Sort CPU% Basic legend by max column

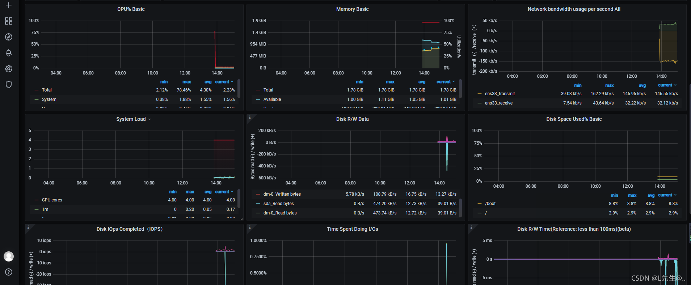[x=187, y=82]
